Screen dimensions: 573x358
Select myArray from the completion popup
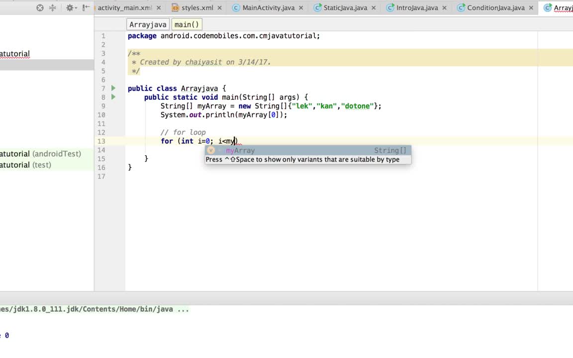click(240, 150)
